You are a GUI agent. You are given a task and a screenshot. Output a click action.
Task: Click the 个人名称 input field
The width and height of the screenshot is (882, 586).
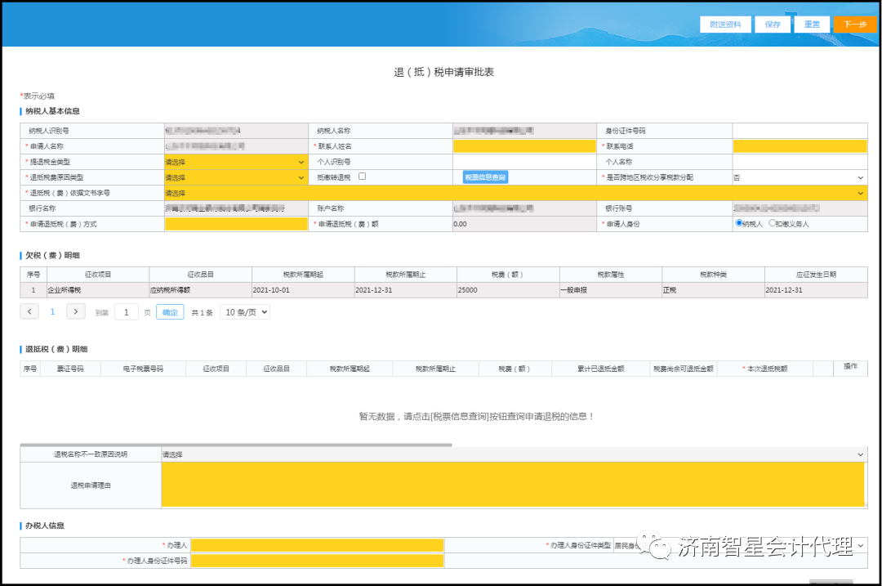point(800,162)
